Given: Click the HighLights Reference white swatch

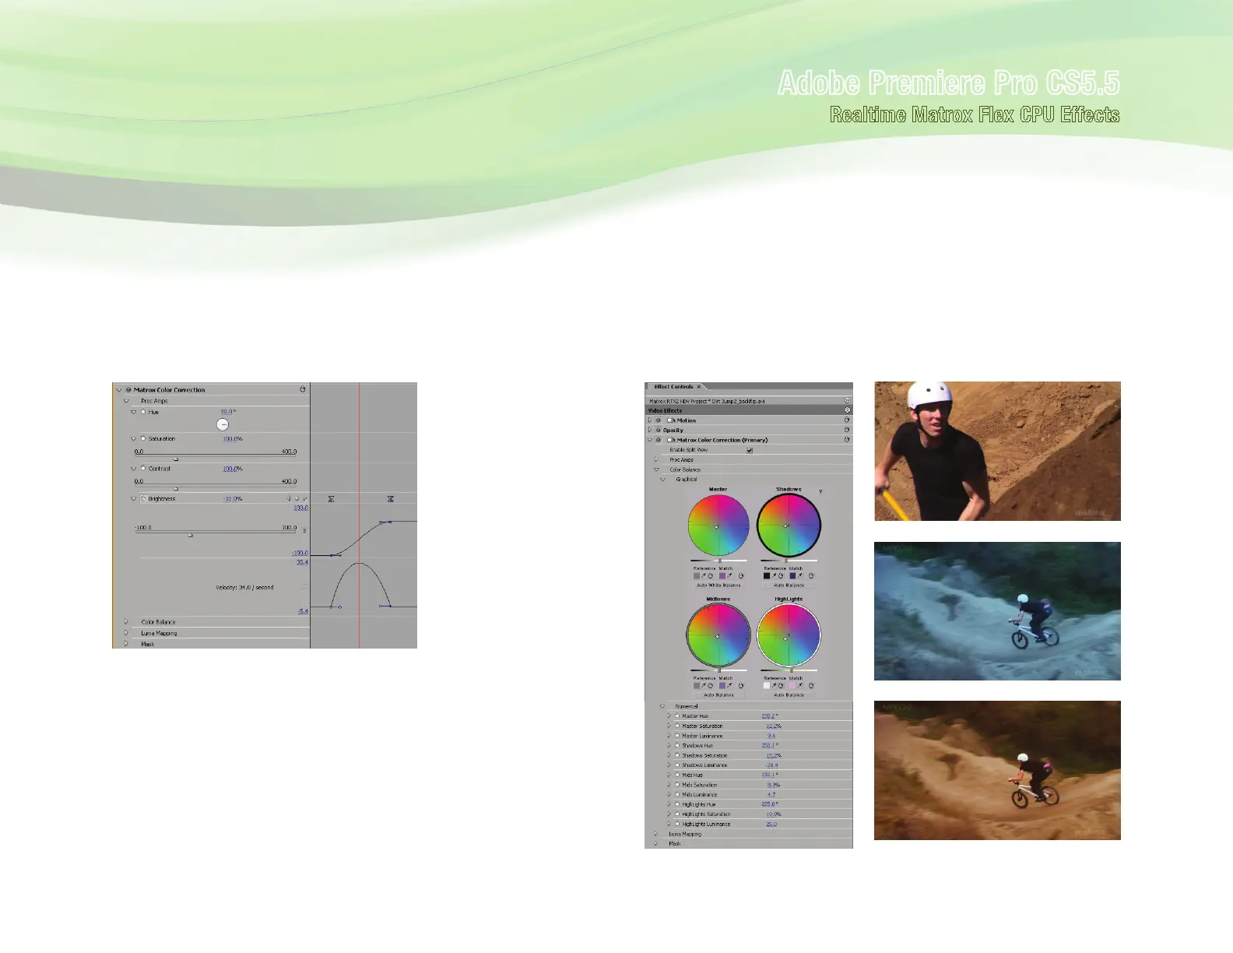Looking at the screenshot, I should pyautogui.click(x=767, y=686).
